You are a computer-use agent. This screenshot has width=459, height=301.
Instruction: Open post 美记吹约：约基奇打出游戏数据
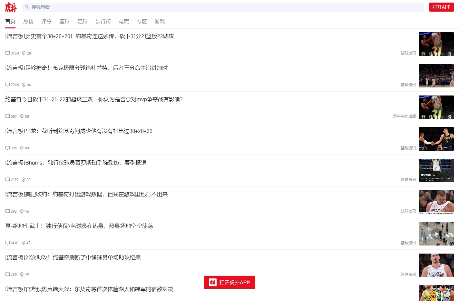(86, 194)
